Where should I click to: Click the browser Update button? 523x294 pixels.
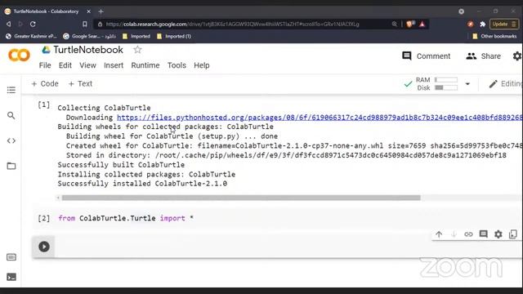[x=503, y=24]
